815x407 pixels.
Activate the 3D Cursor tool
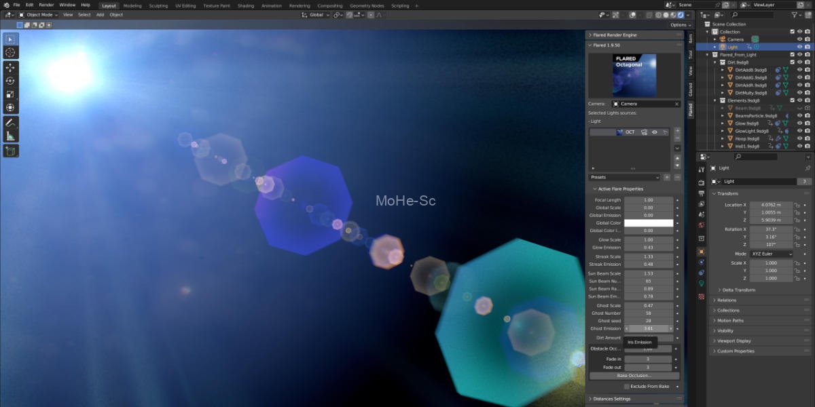(10, 54)
